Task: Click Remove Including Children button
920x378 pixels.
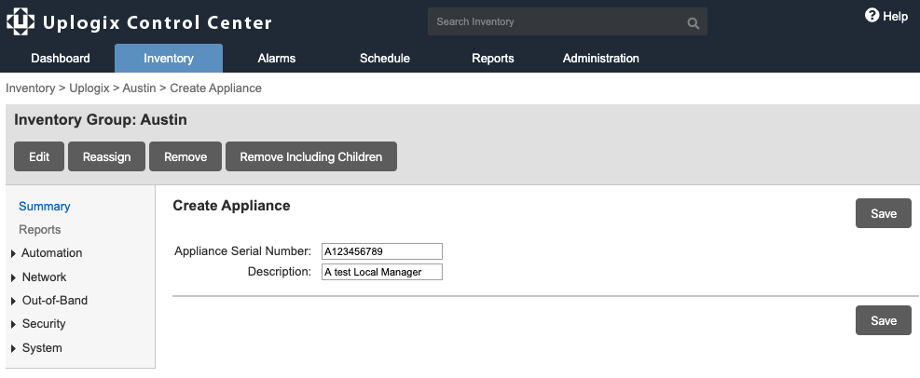Action: tap(311, 156)
